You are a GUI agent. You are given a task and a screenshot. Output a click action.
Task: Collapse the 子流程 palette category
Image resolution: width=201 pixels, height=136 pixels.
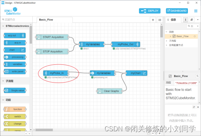3,81
